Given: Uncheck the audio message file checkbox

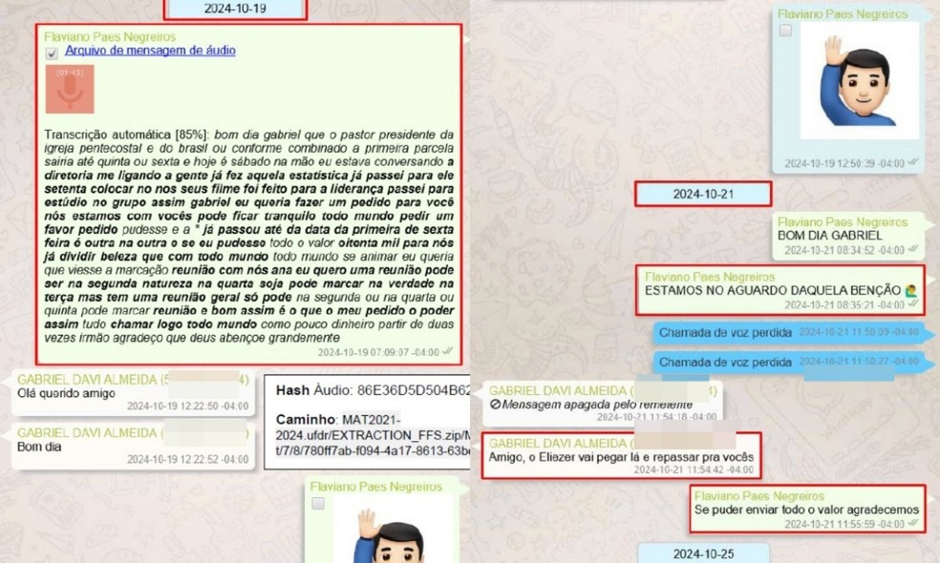Looking at the screenshot, I should 52,55.
